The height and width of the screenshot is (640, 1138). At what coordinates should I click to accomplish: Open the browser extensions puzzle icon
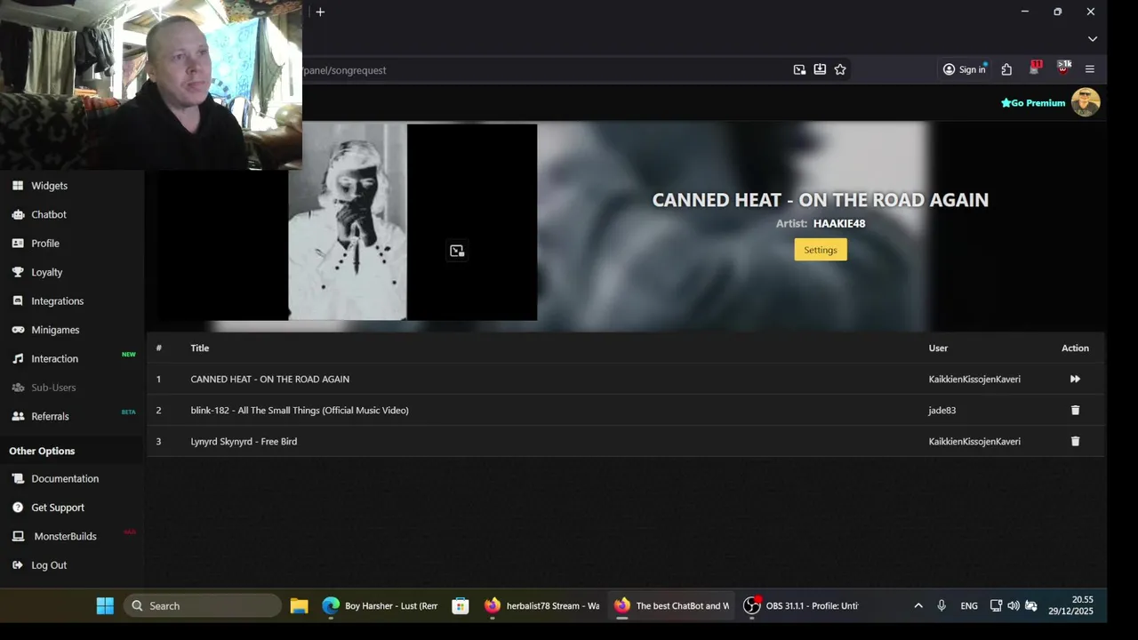tap(1006, 69)
